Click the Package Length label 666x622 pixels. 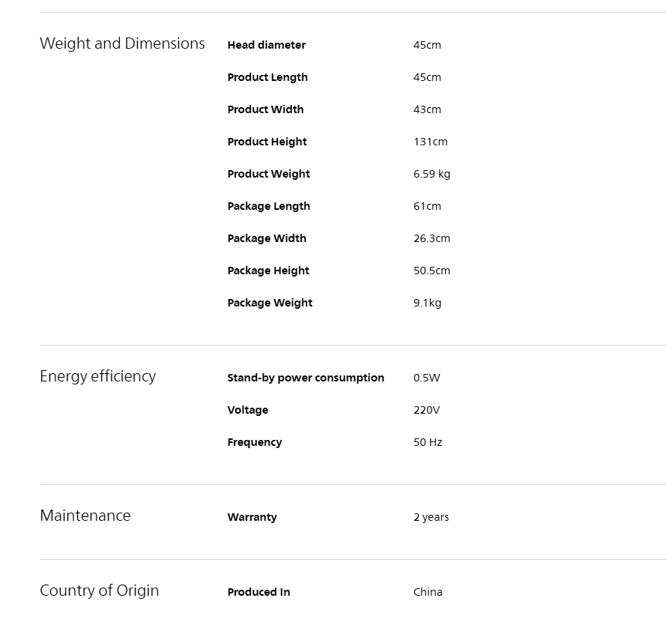point(269,207)
